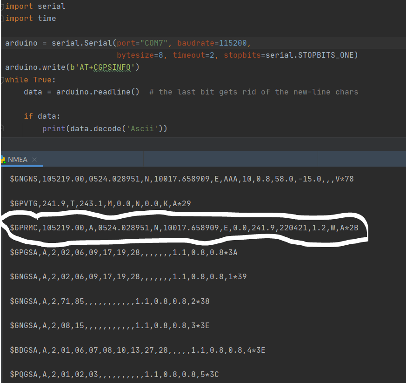Screen dimensions: 406x383
Task: Click the green run indicator on the NMEA tab
Action: pyautogui.click(x=4, y=161)
